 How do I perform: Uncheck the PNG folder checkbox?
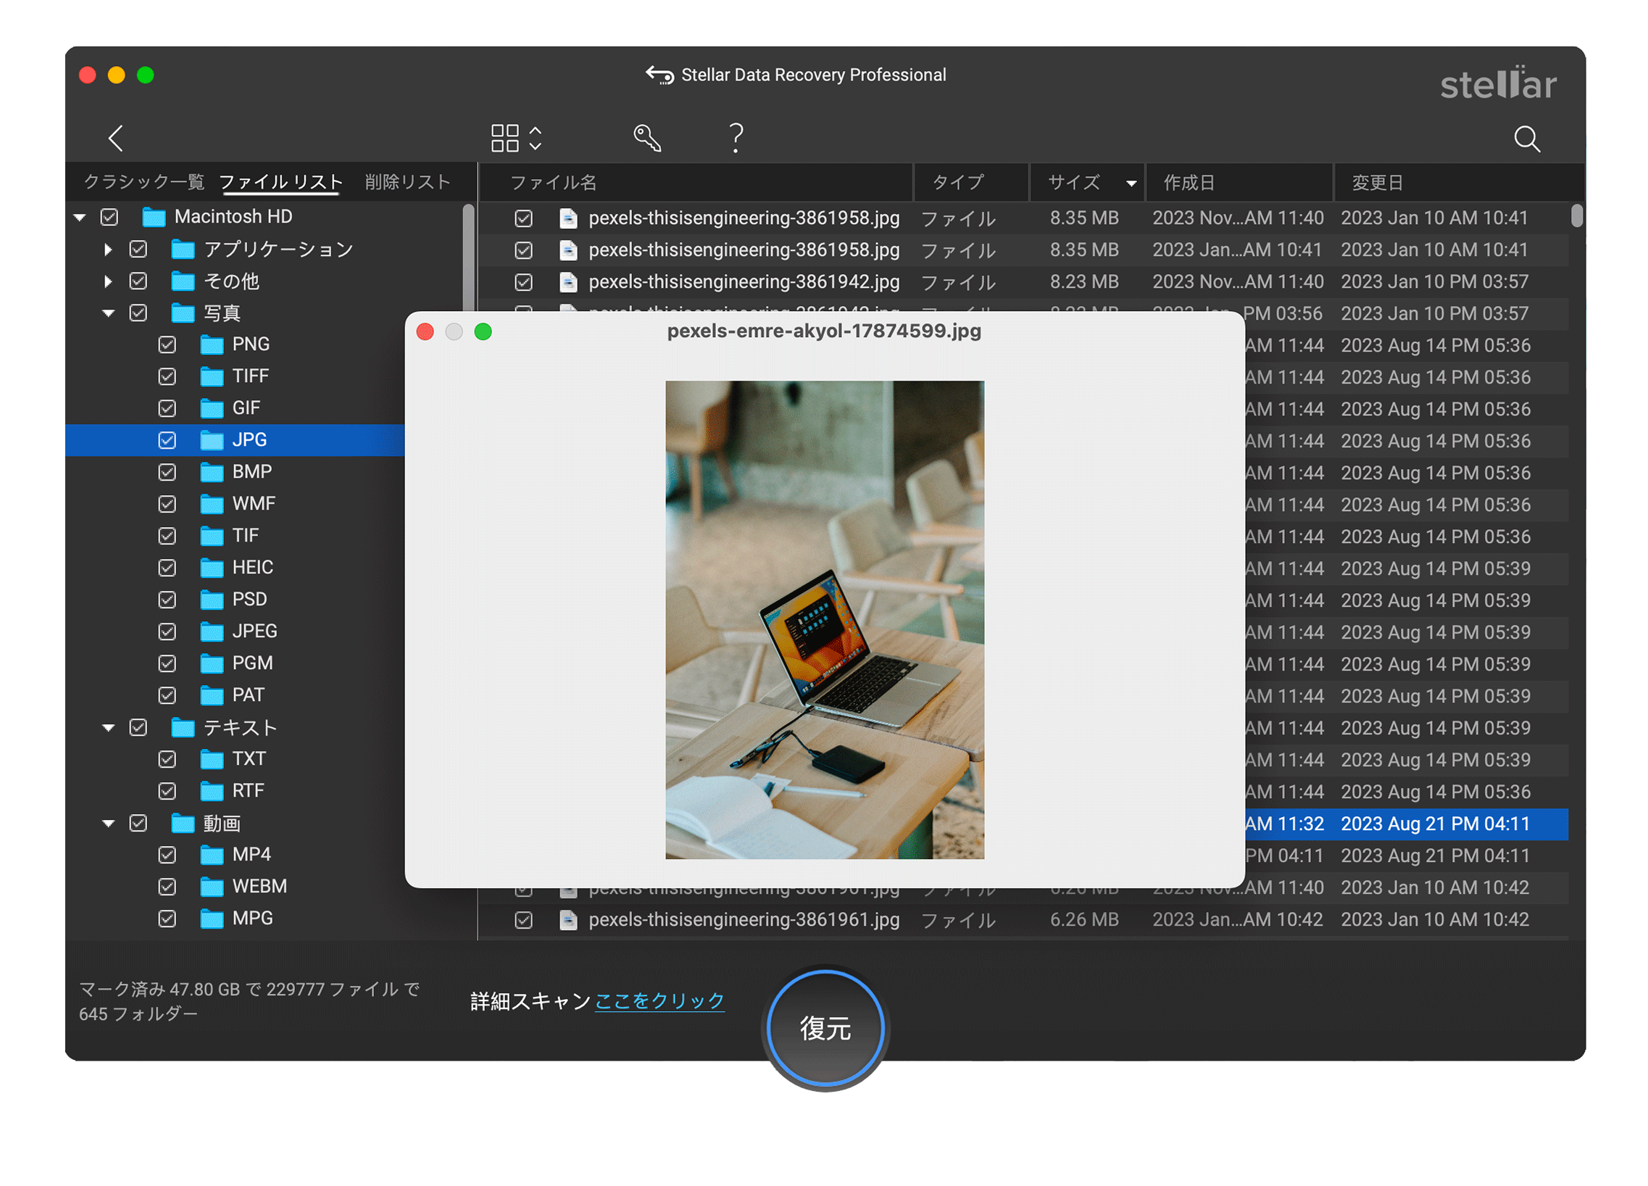tap(167, 344)
